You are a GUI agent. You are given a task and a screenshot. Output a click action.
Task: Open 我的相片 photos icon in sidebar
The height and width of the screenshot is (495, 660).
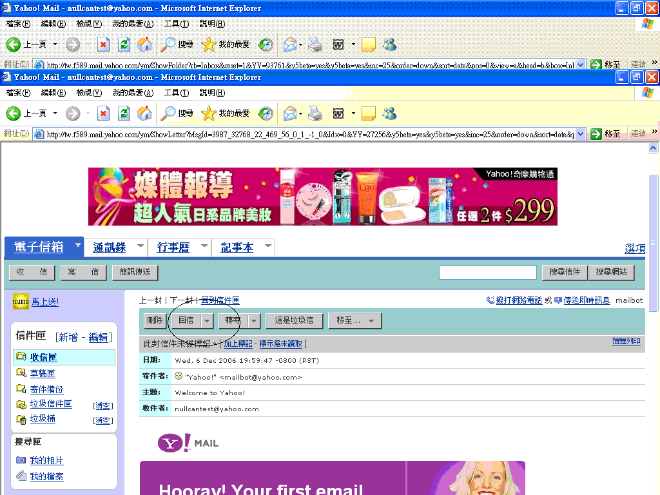click(x=21, y=460)
